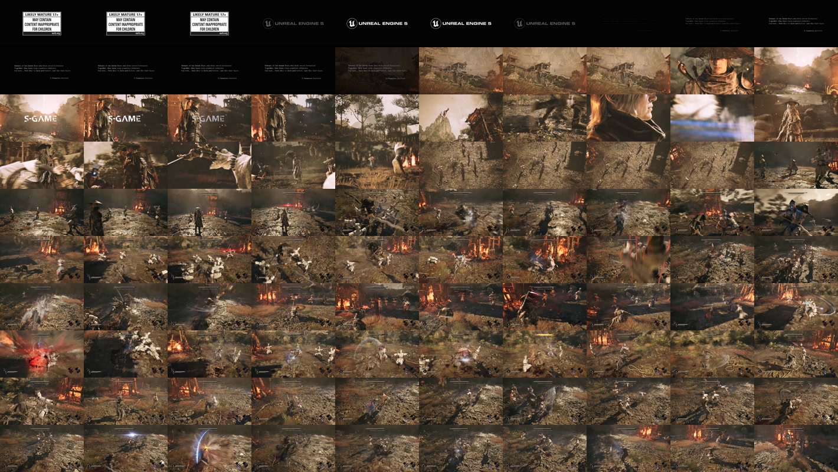This screenshot has height=472, width=838.
Task: Select the quote text fading into landscape frame
Action: click(377, 71)
